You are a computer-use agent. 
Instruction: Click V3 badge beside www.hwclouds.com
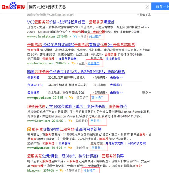click(74, 63)
